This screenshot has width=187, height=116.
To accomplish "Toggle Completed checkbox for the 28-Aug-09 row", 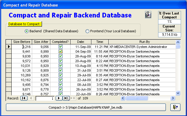I will [x=60, y=56].
